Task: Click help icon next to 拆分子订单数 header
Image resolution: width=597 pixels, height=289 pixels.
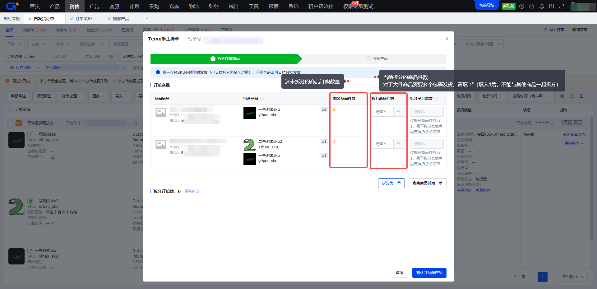Action: [436, 99]
